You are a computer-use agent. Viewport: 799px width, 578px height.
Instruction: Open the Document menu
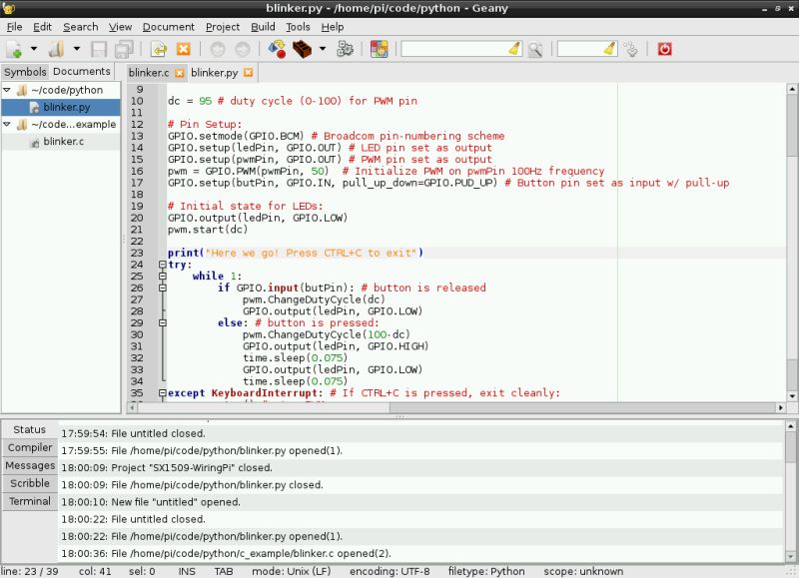(x=169, y=27)
